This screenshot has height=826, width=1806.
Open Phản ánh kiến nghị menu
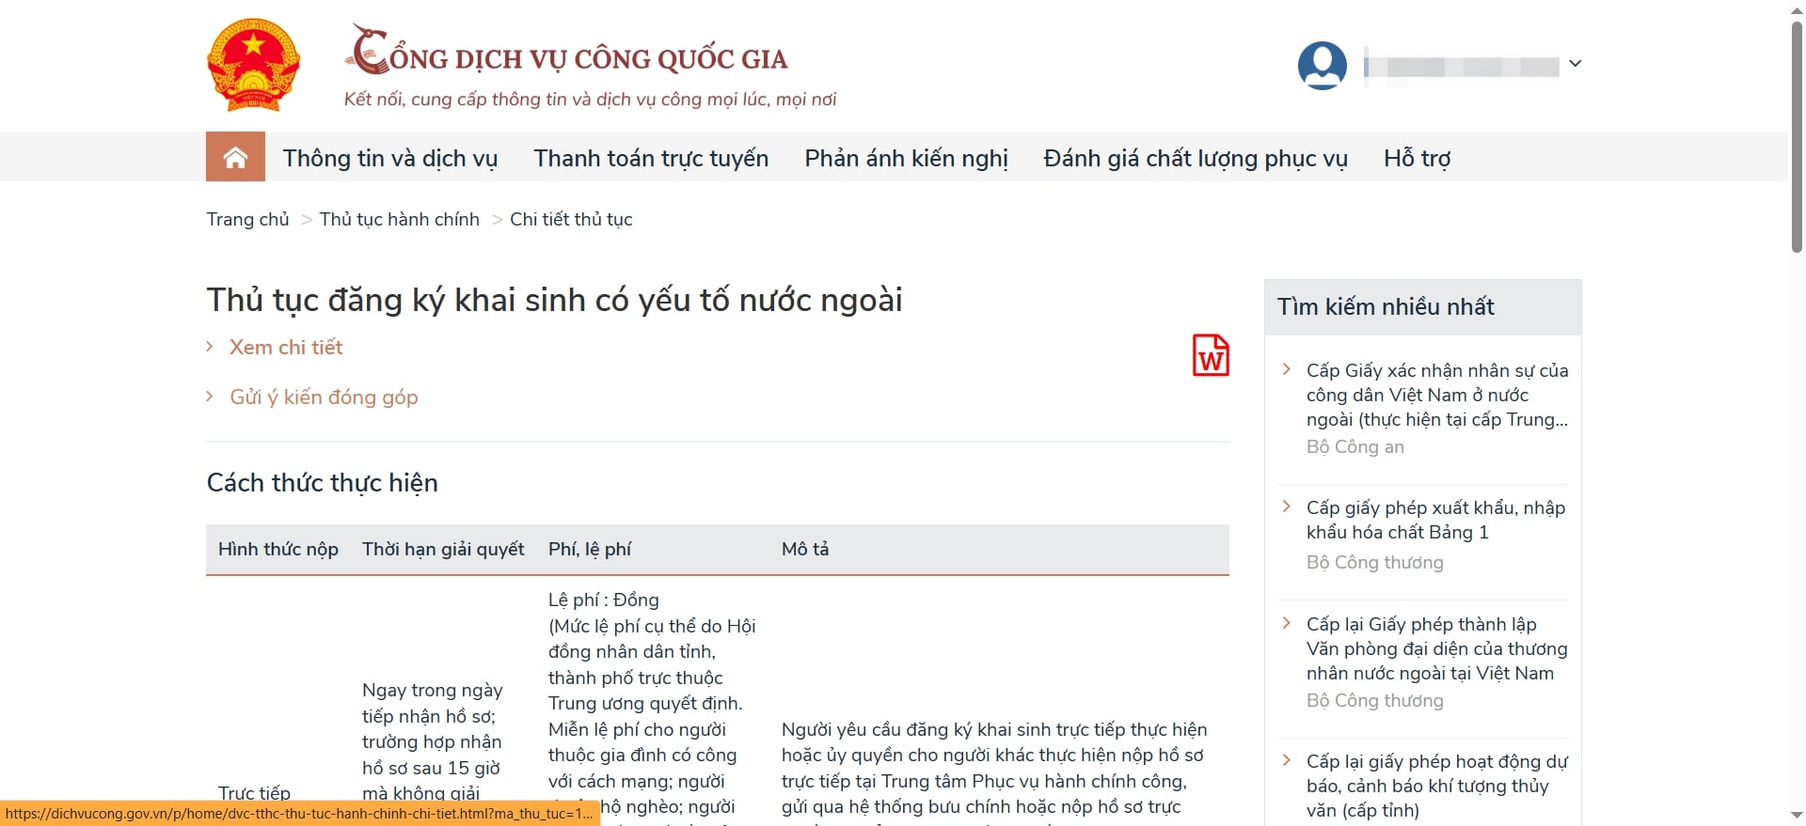pos(906,158)
